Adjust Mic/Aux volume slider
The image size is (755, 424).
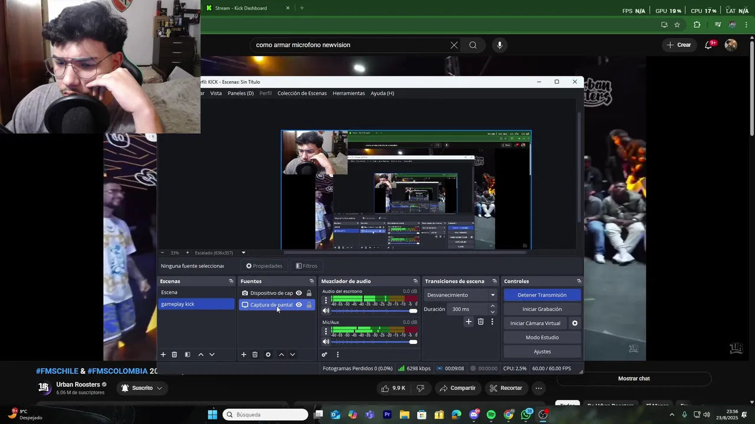pos(375,342)
